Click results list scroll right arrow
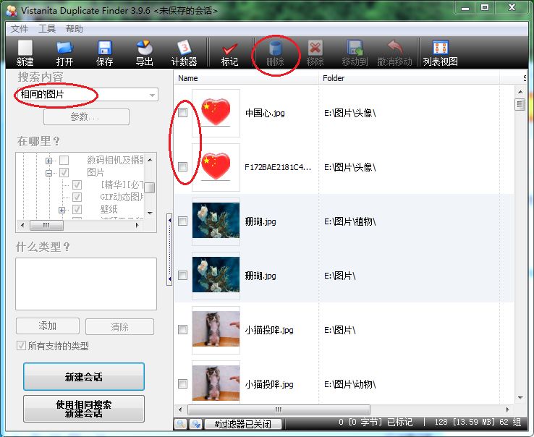534x437 pixels. click(507, 410)
